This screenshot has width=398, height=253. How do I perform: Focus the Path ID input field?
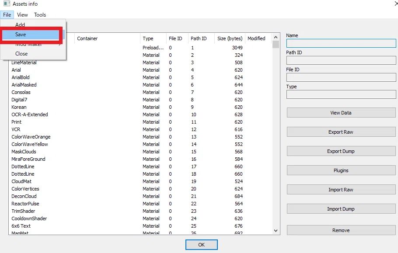pos(341,60)
